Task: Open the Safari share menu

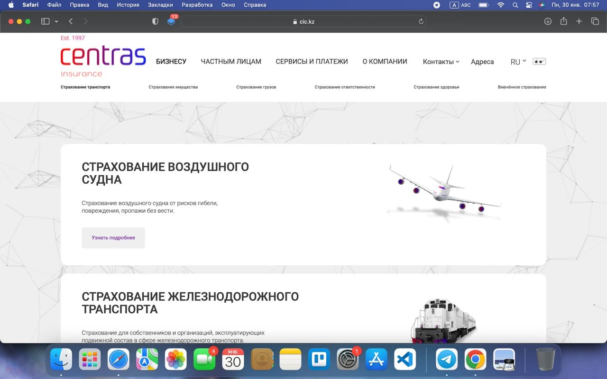Action: click(x=563, y=21)
